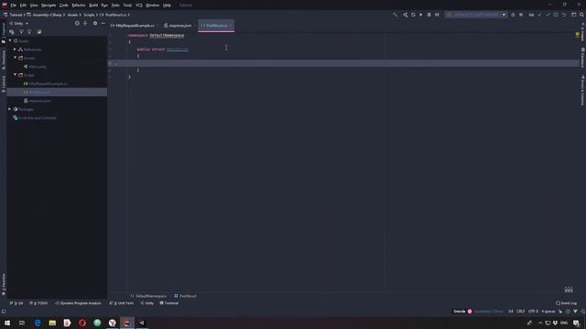
Task: Switch to the response.json editor tab
Action: (179, 26)
